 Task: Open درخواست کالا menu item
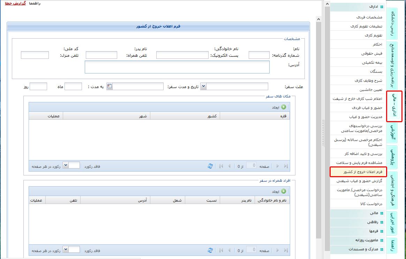(x=357, y=204)
